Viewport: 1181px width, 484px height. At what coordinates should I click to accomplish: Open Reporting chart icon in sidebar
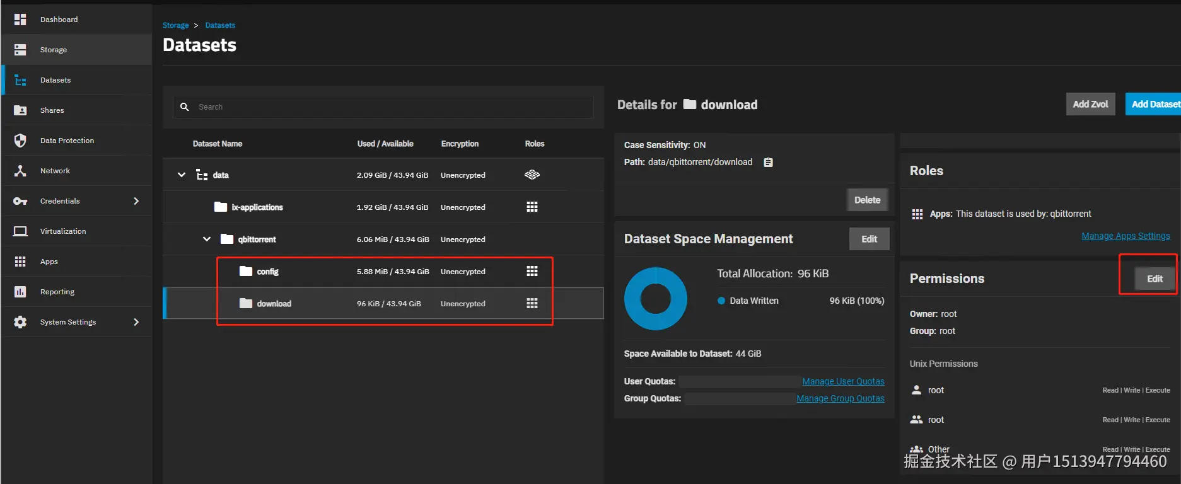(x=20, y=292)
